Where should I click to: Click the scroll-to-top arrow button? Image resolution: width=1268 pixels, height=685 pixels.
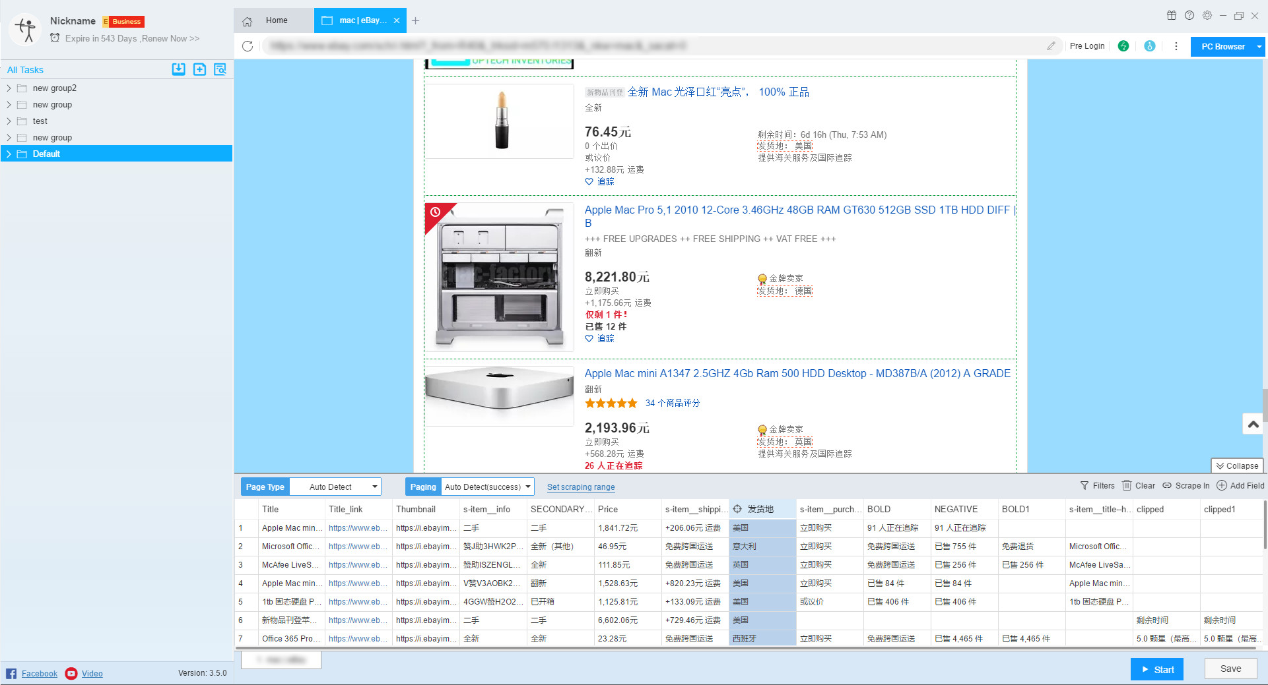coord(1253,424)
